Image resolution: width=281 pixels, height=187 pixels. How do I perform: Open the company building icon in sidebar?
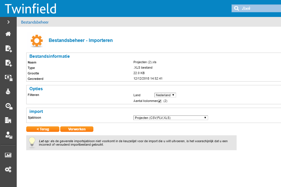(8, 119)
